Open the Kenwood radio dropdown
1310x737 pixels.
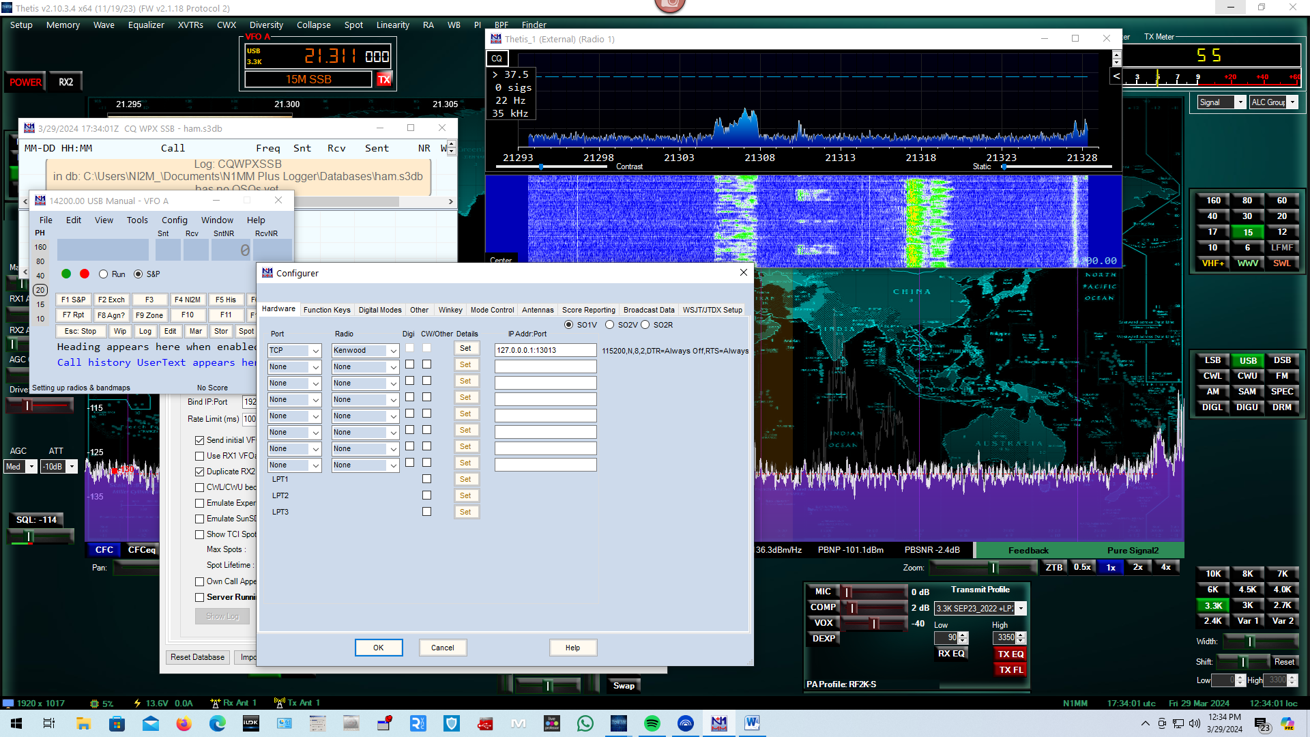tap(393, 351)
